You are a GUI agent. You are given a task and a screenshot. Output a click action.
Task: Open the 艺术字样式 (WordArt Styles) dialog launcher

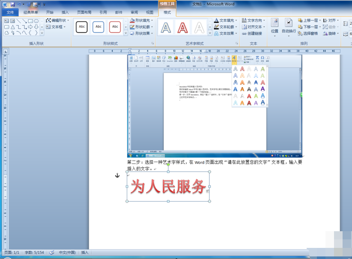pos(237,43)
